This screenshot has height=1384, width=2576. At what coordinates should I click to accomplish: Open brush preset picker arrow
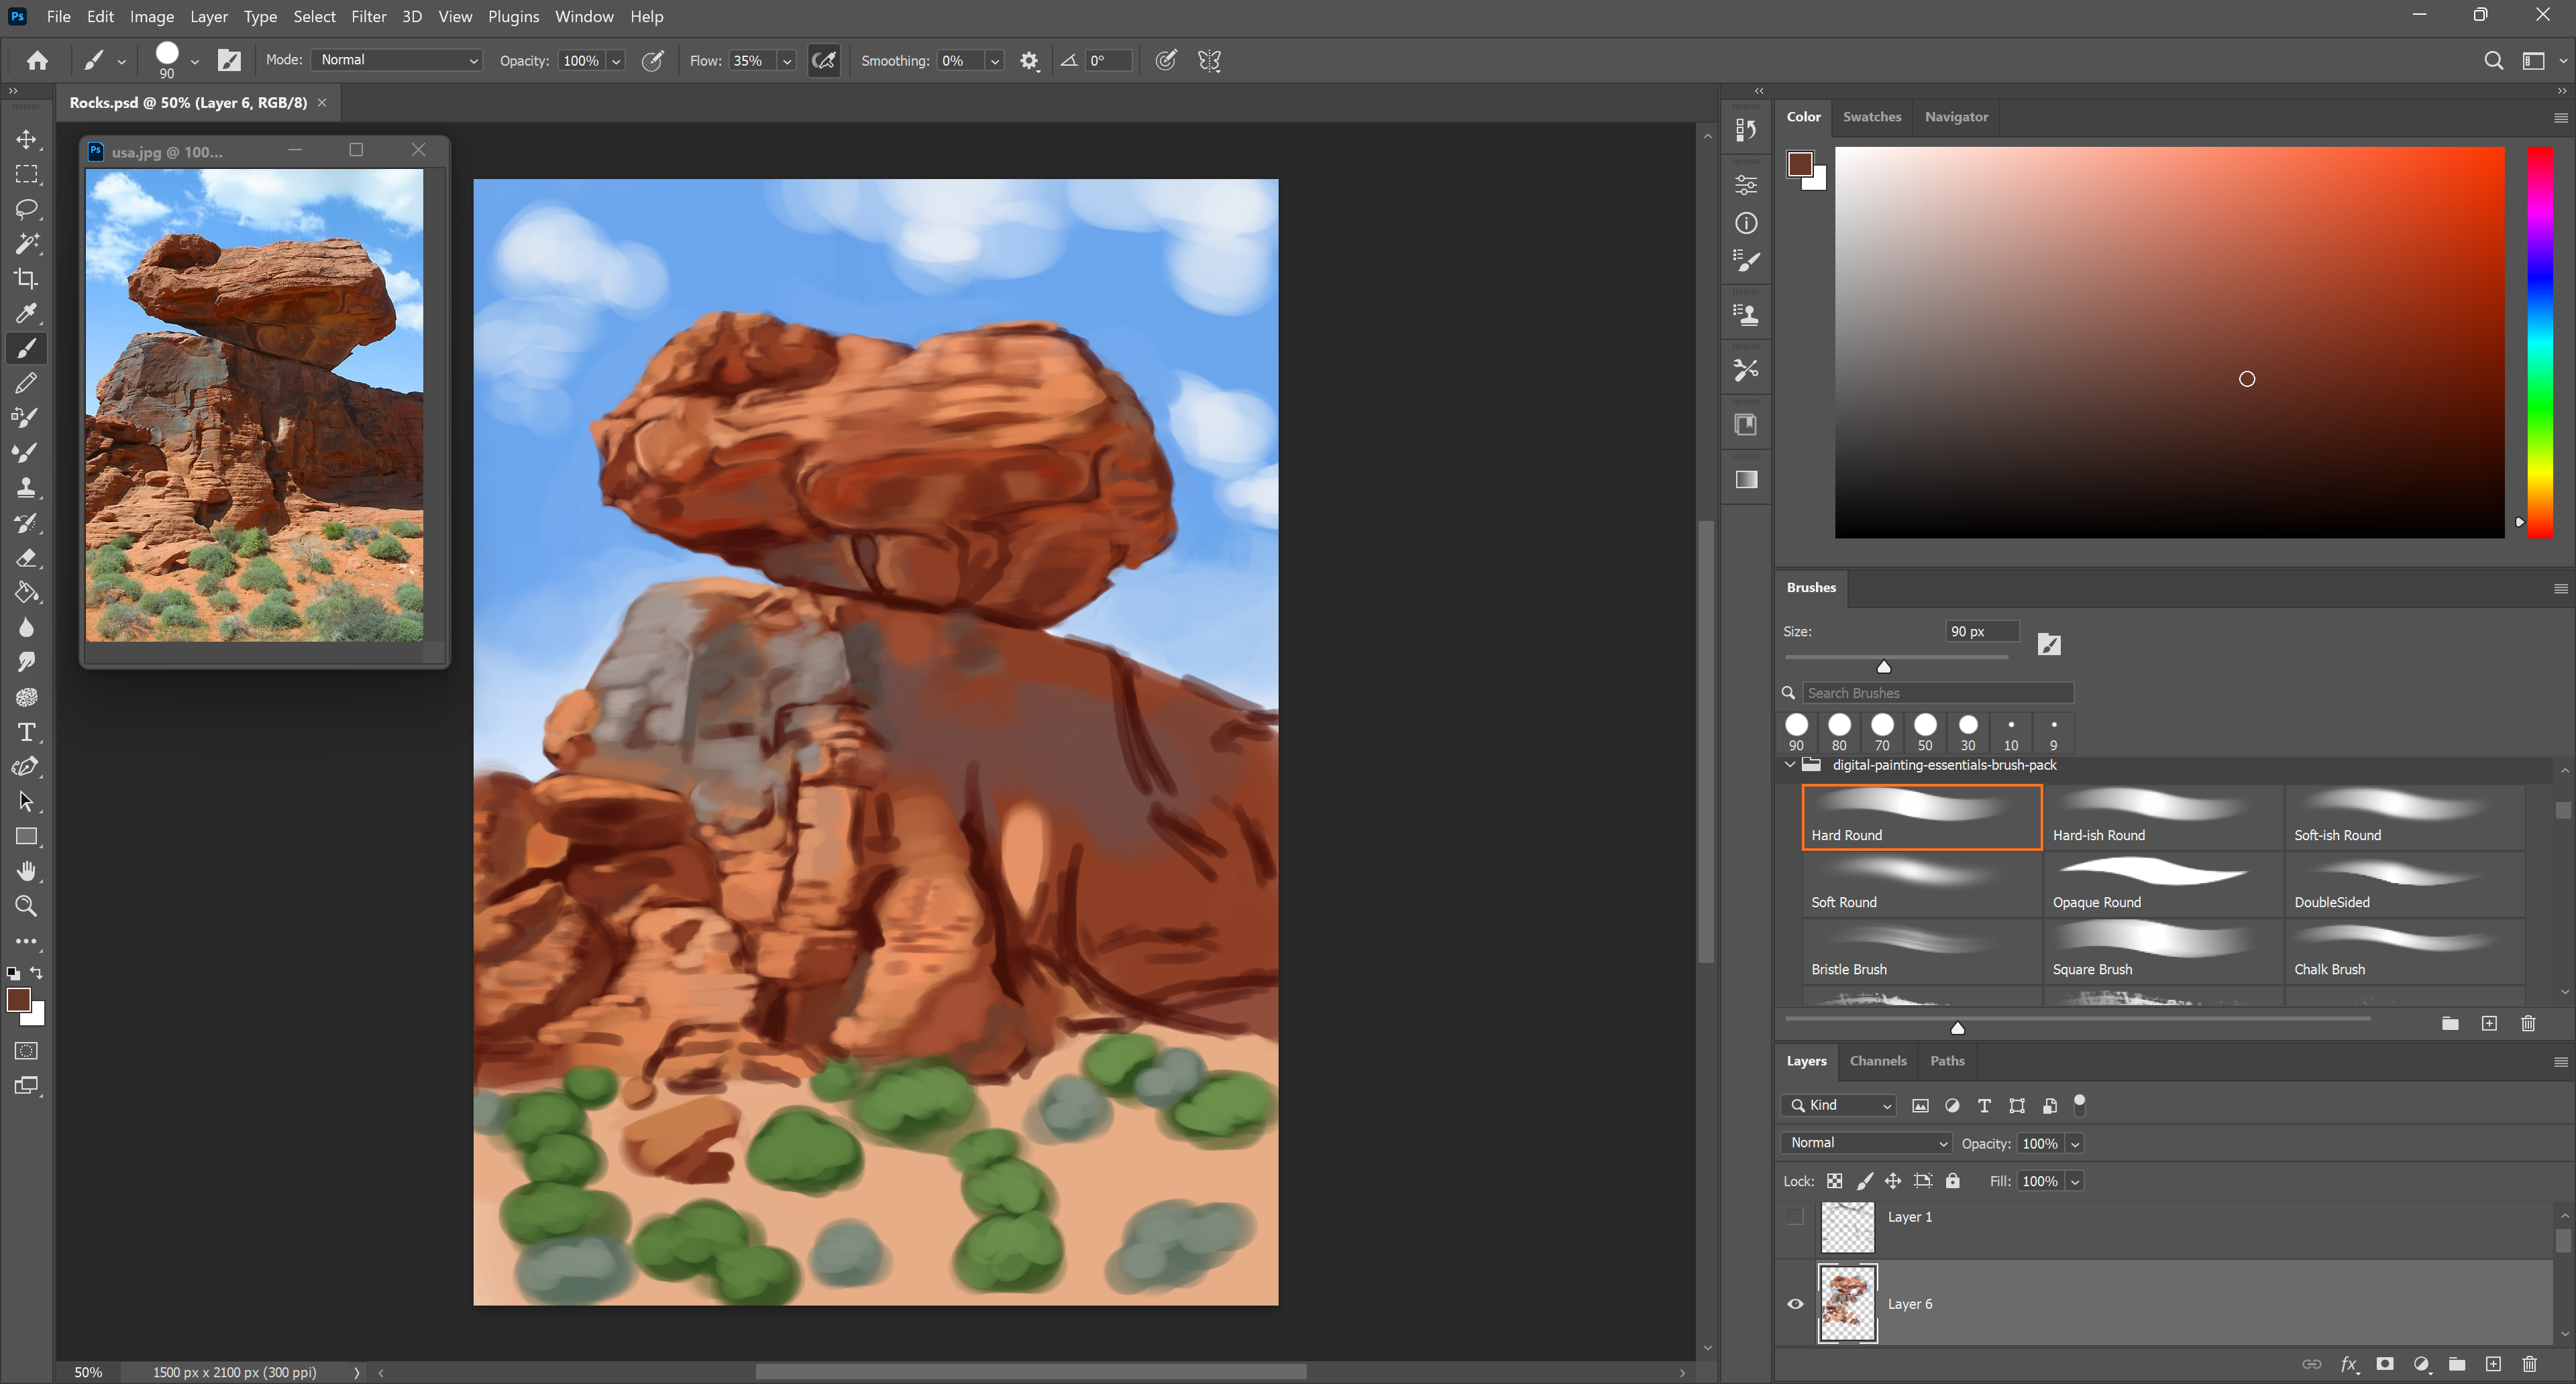point(195,61)
